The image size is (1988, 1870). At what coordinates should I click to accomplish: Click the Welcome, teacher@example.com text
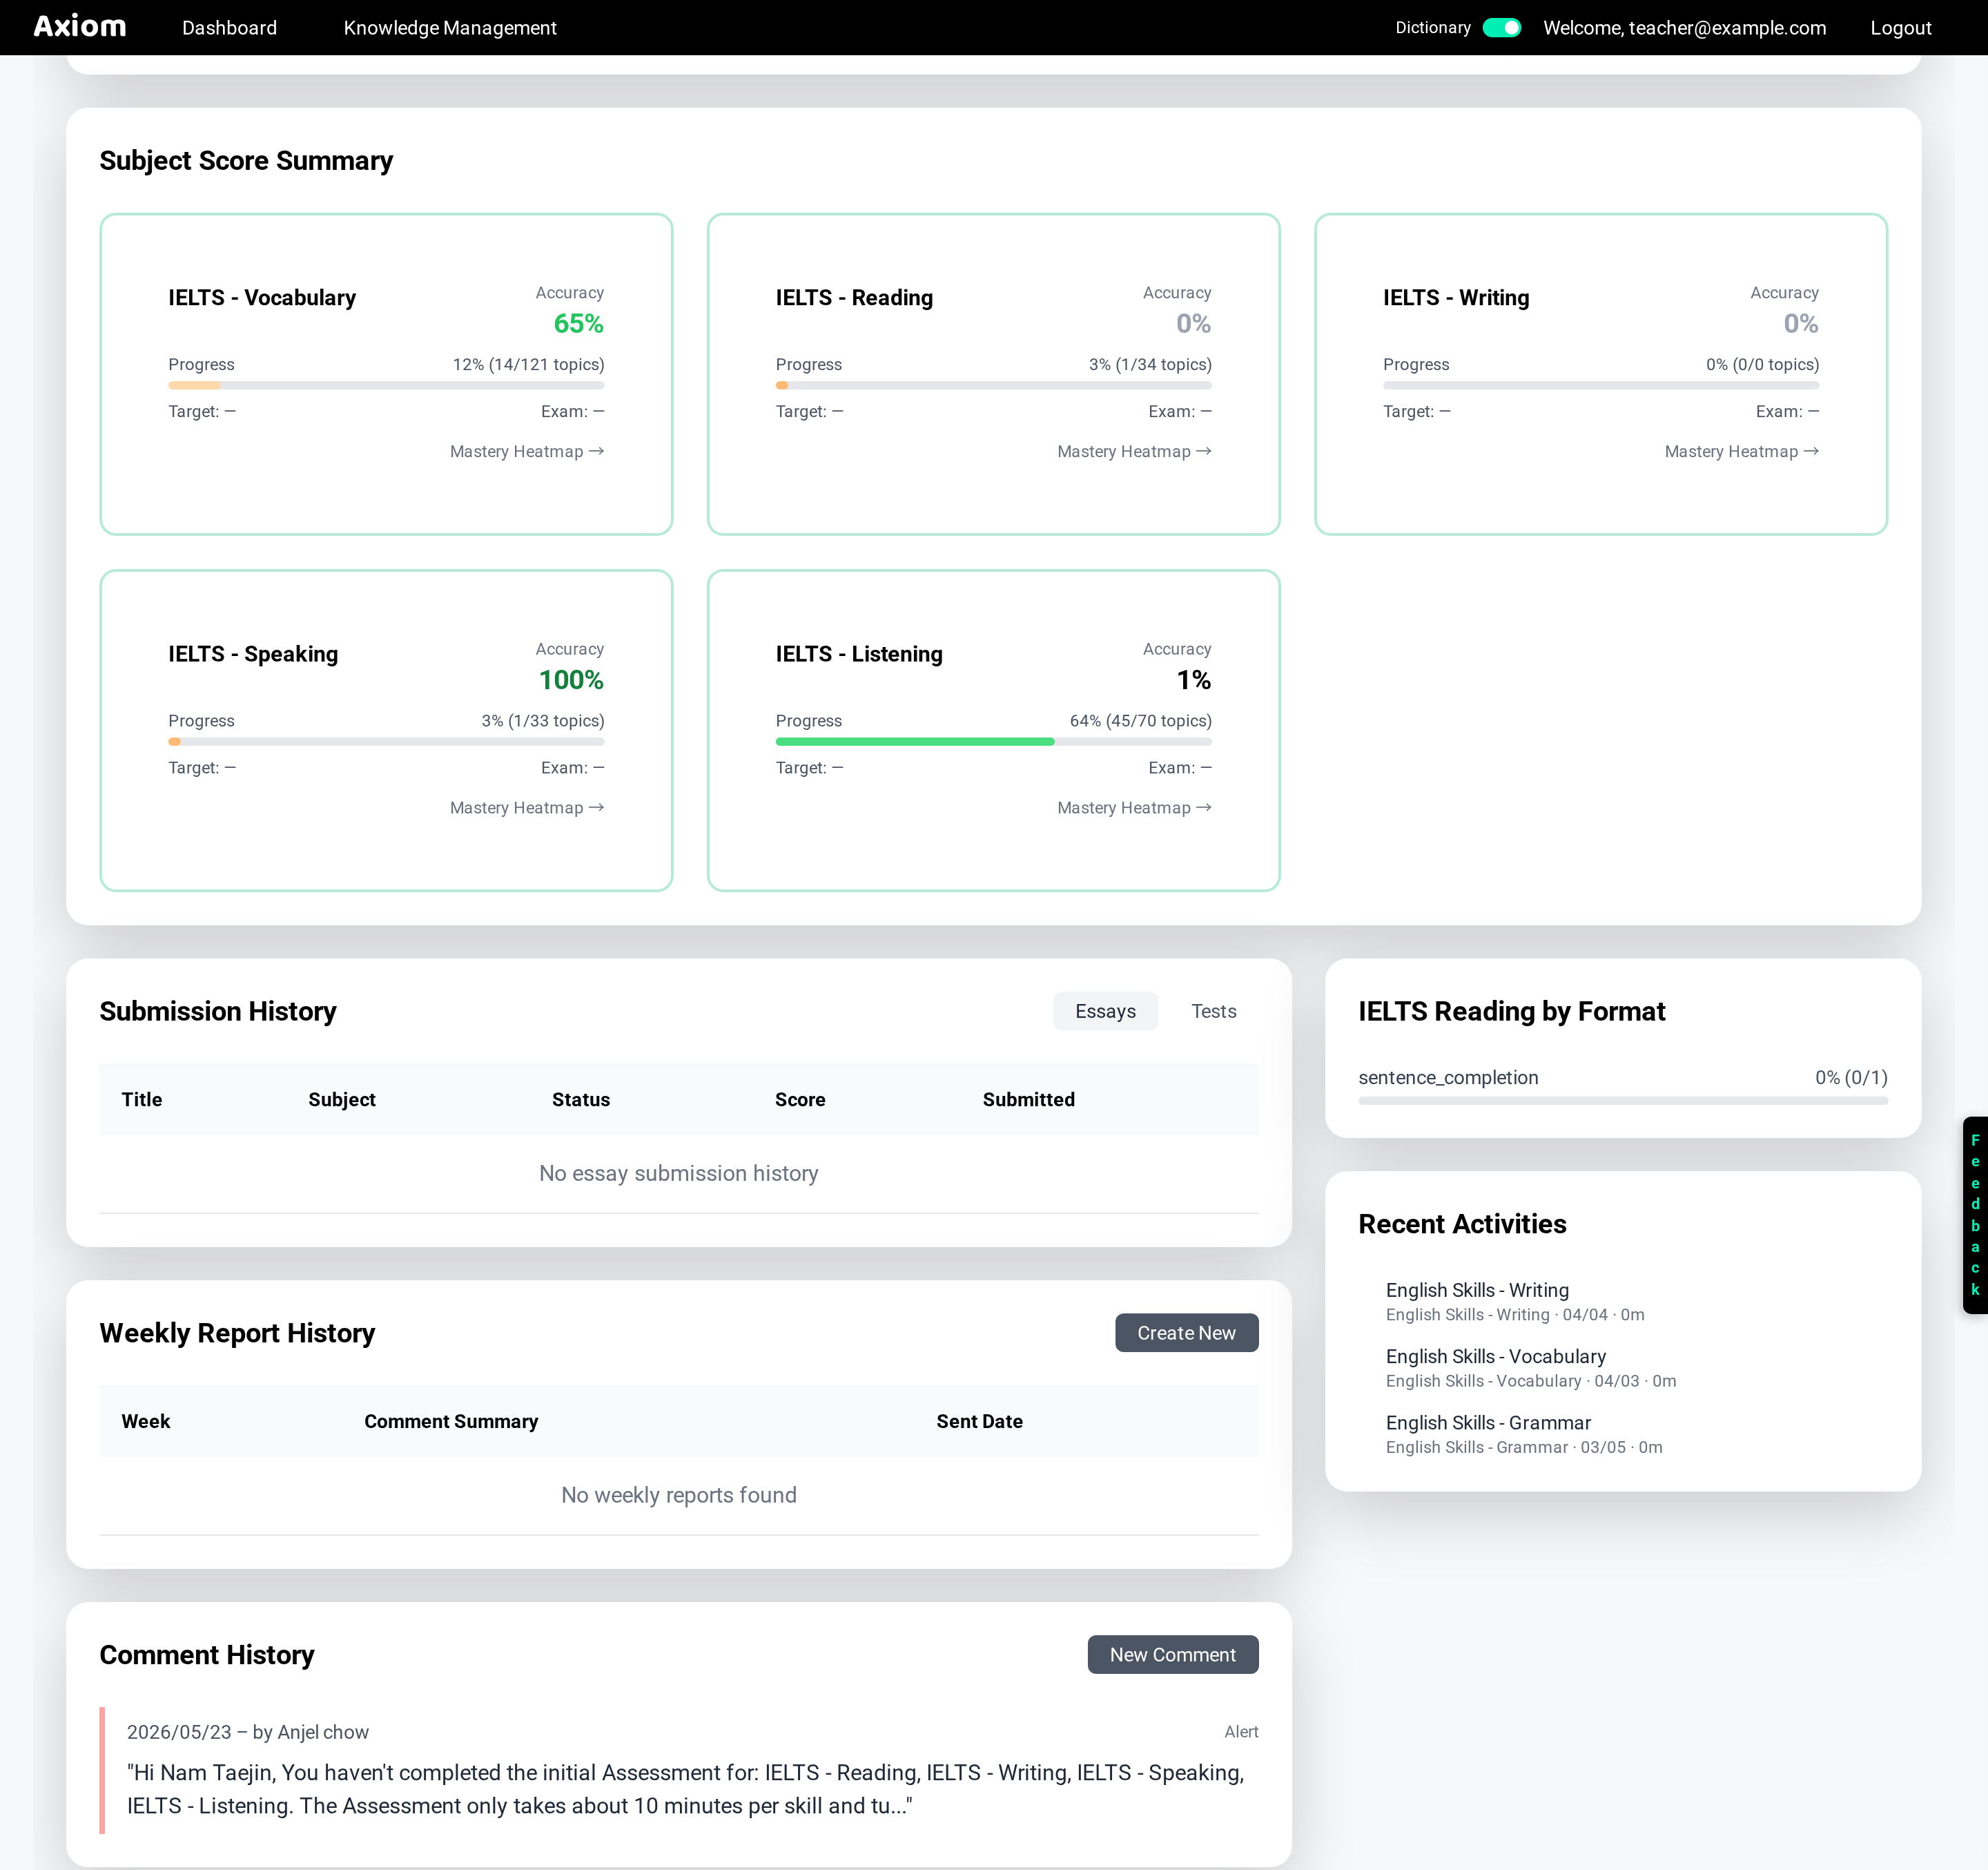[x=1684, y=28]
